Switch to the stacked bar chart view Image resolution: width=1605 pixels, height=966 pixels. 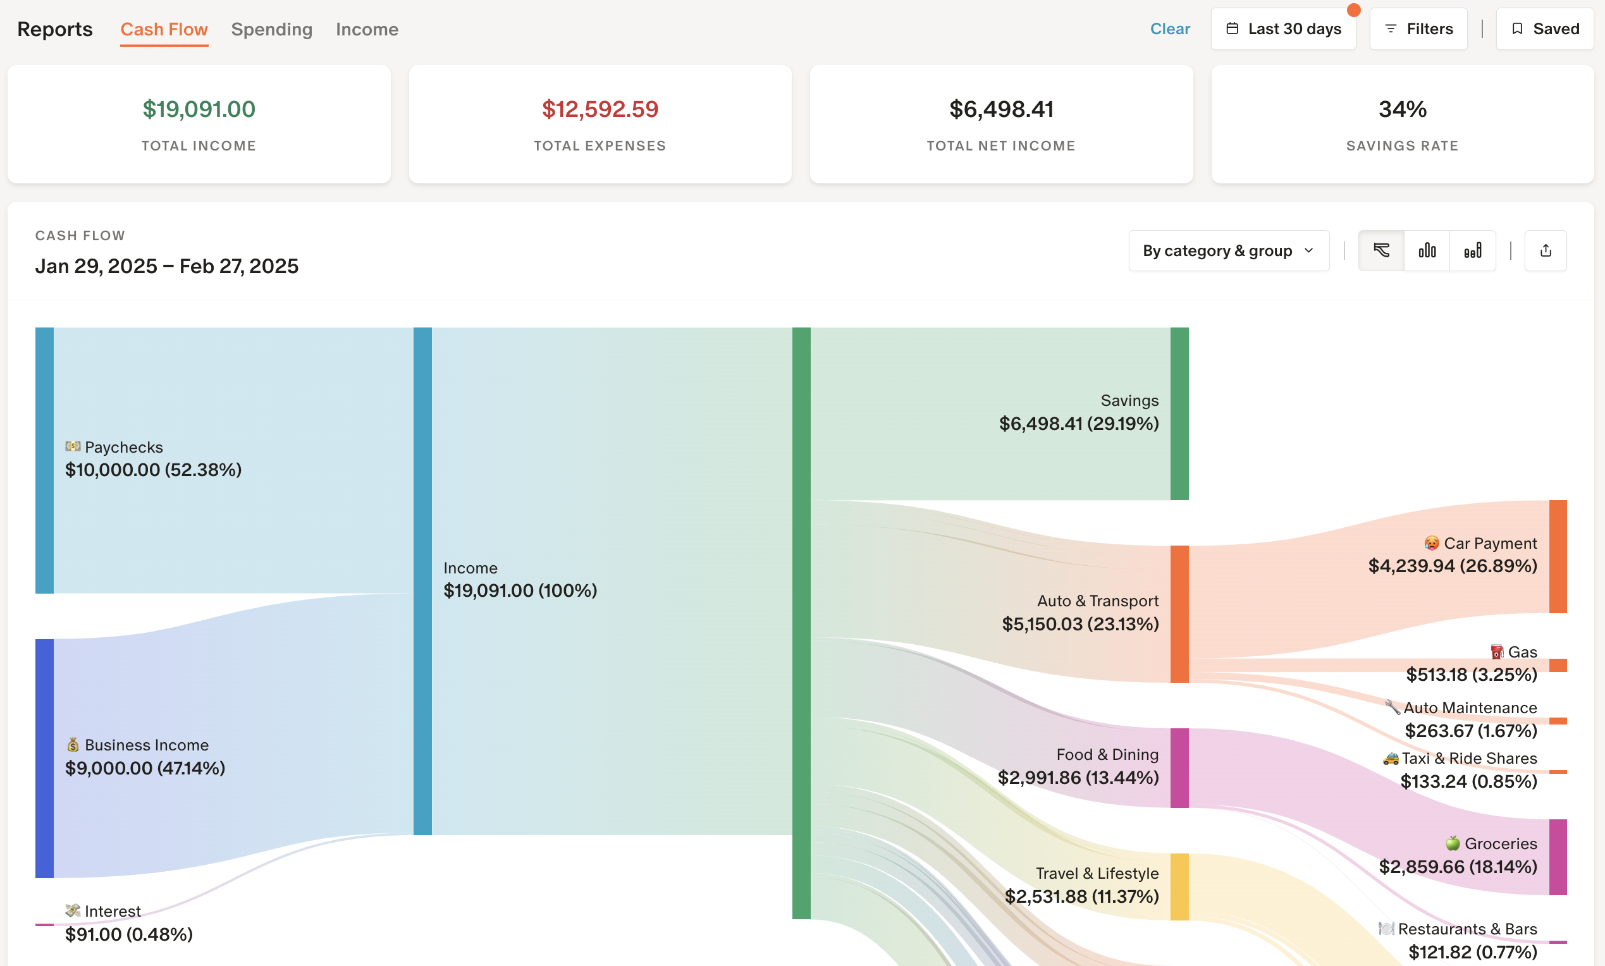[1473, 250]
